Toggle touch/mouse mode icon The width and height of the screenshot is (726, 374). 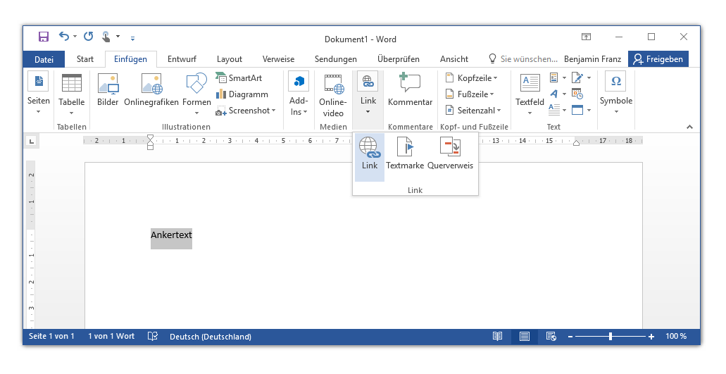pyautogui.click(x=106, y=37)
